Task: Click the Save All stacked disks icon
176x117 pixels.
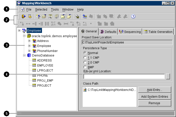Action: tap(57, 17)
